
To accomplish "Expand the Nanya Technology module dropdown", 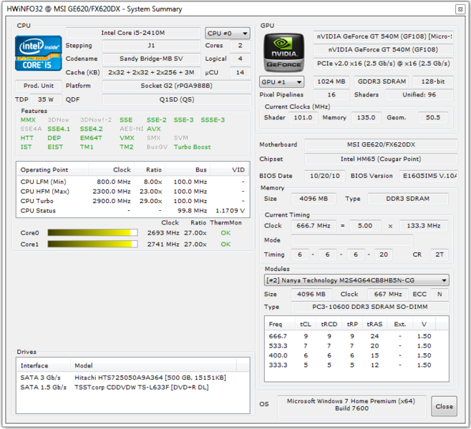I will point(356,280).
